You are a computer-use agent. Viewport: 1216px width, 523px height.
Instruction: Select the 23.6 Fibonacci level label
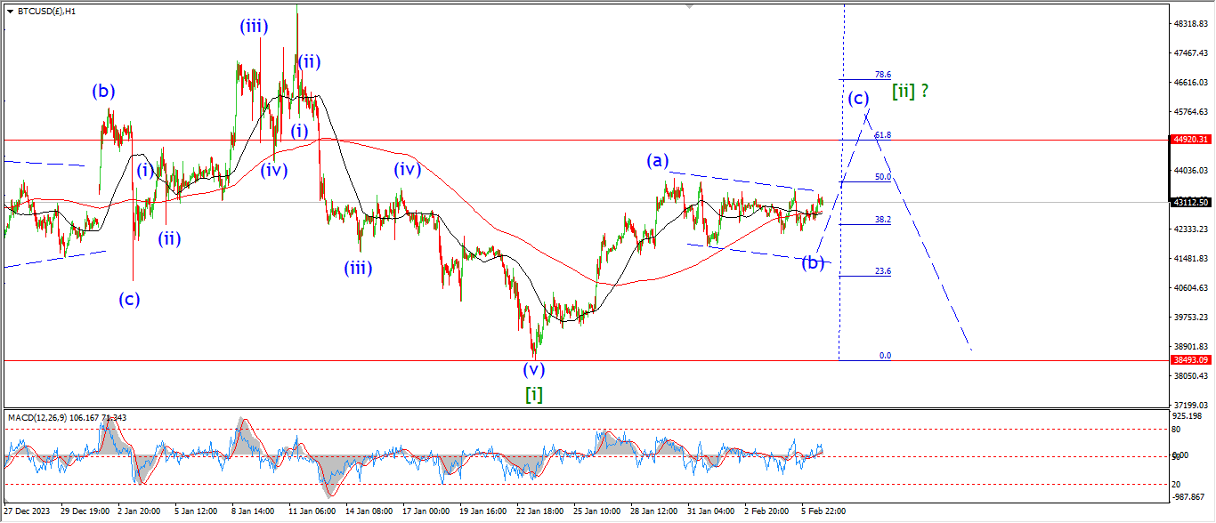[882, 271]
